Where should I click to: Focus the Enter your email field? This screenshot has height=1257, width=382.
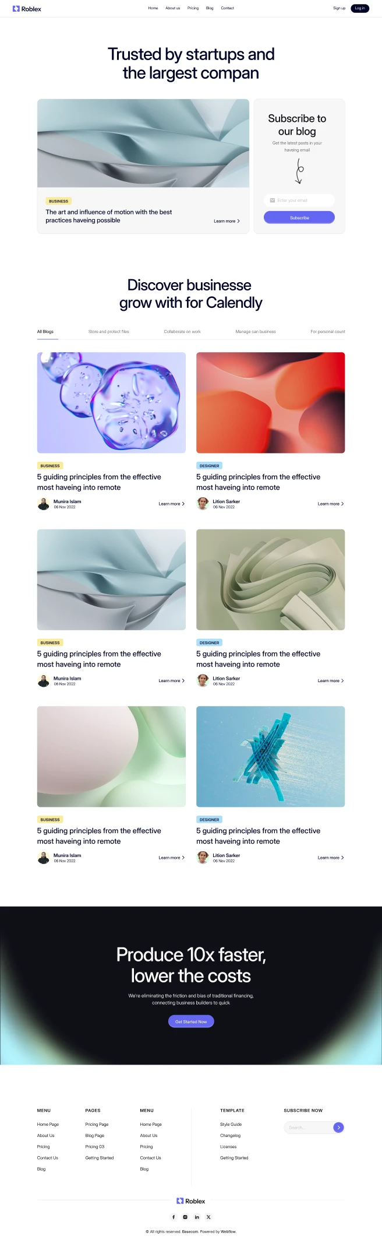pyautogui.click(x=299, y=200)
